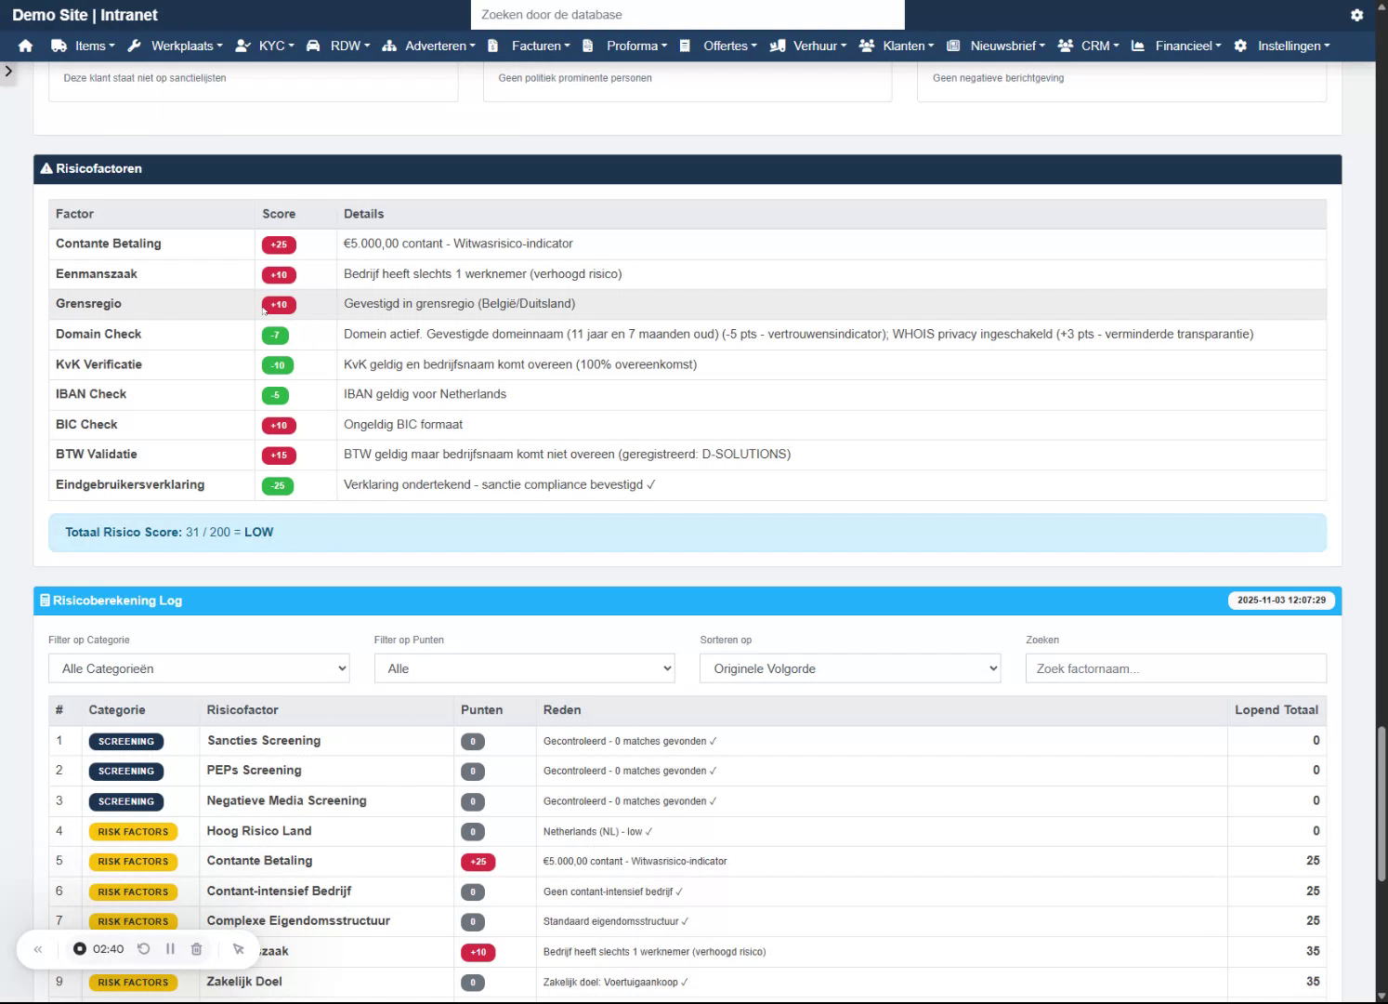Click the Negatieve Media Screening risk factor
The width and height of the screenshot is (1388, 1004).
tap(287, 800)
